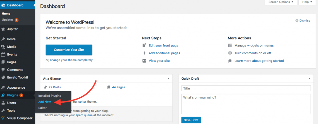The image size is (318, 124).
Task: Click the Comments bubble icon in sidebar
Action: 3,70
